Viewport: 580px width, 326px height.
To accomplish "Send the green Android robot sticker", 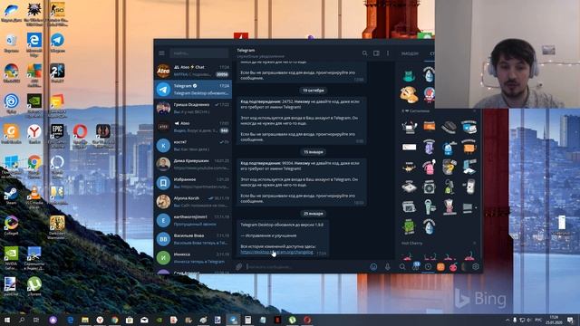I will point(409,226).
